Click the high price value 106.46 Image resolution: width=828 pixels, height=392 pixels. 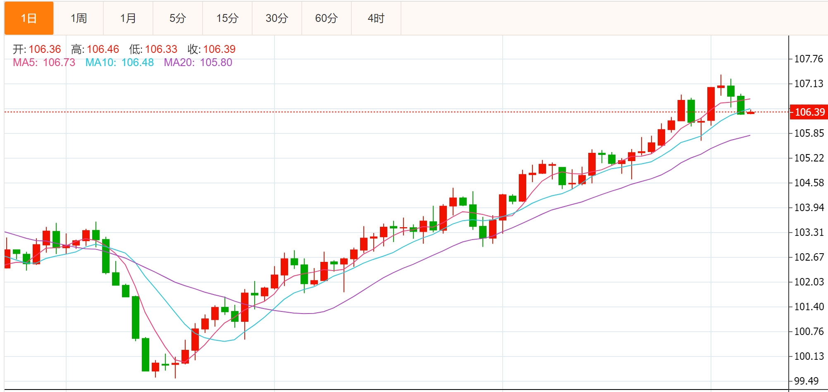click(x=103, y=49)
